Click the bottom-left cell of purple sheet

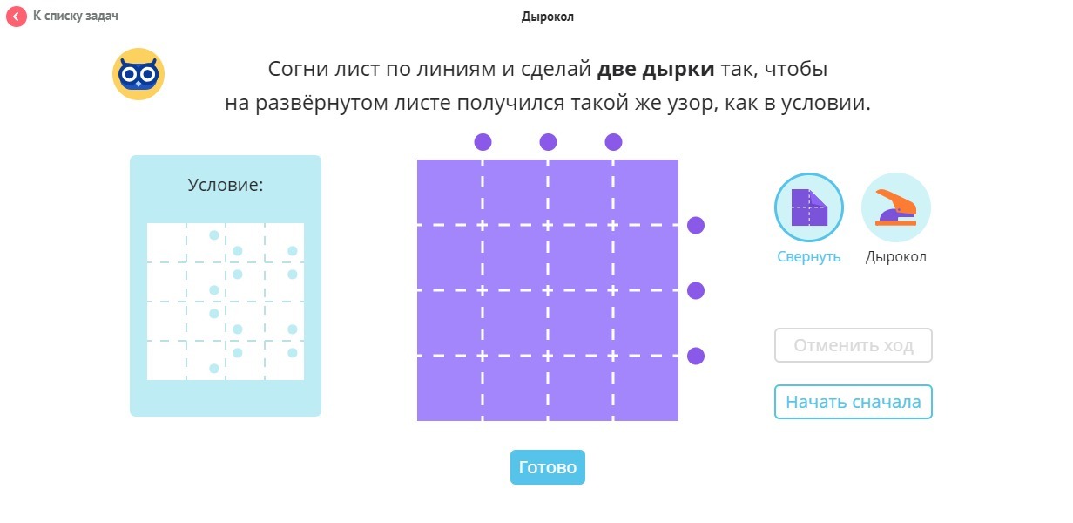click(x=449, y=389)
